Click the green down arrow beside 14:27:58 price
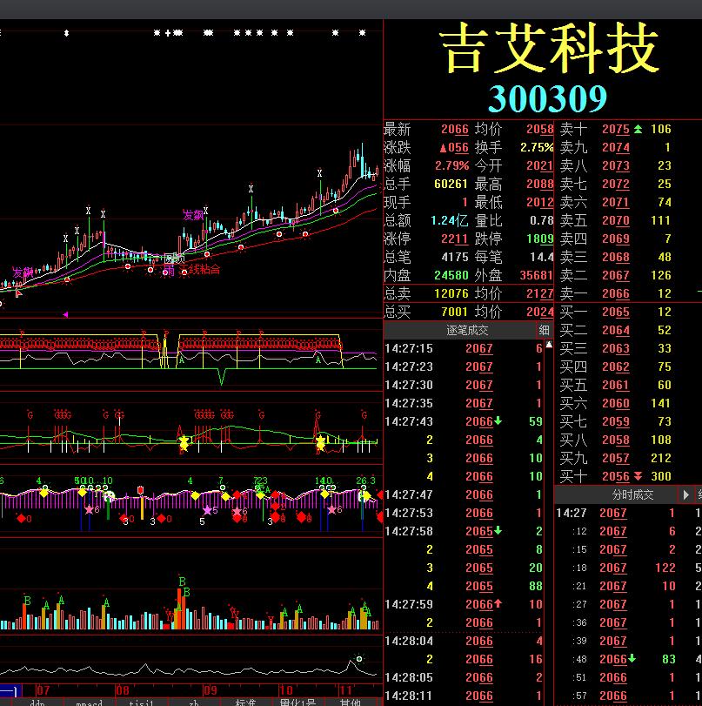The height and width of the screenshot is (706, 702). point(498,531)
